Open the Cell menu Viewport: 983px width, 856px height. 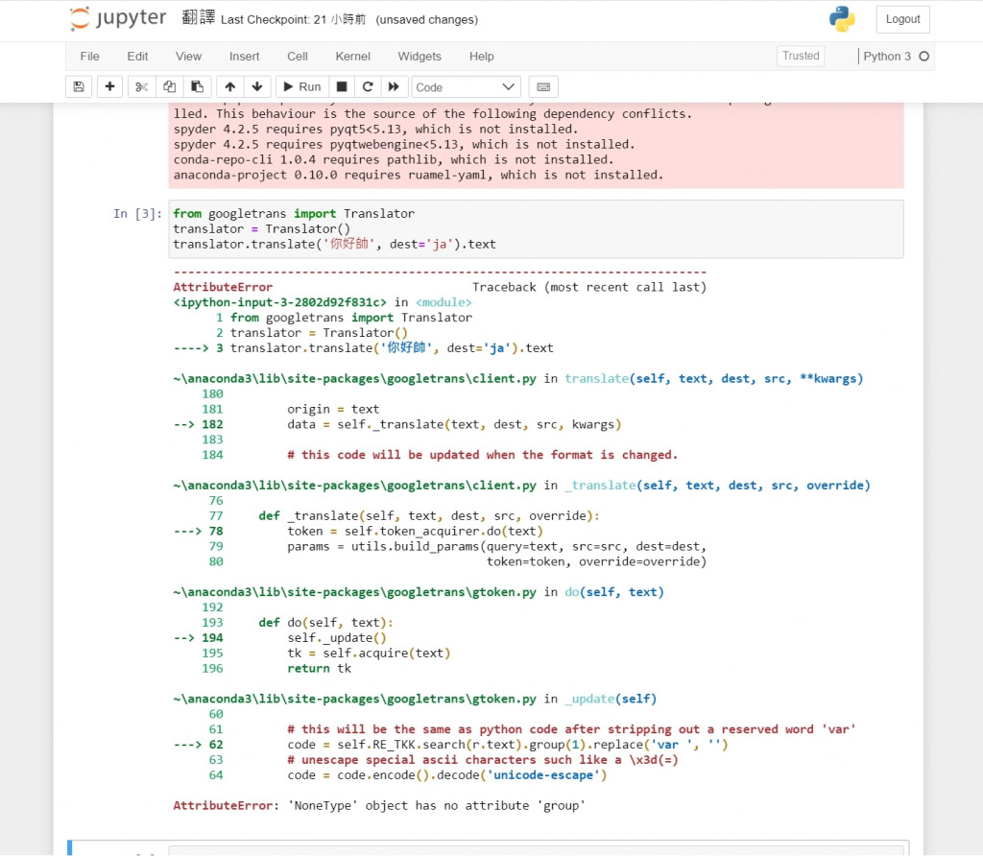(x=298, y=57)
